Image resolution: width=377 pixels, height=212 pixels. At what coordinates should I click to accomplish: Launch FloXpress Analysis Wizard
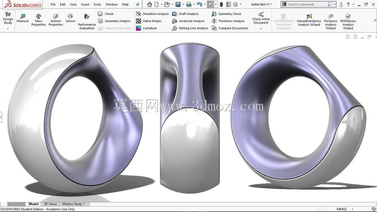coord(331,22)
